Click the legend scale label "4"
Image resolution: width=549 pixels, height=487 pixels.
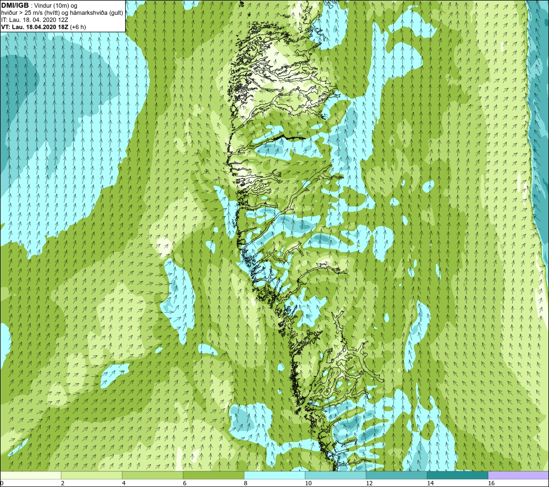(x=124, y=484)
